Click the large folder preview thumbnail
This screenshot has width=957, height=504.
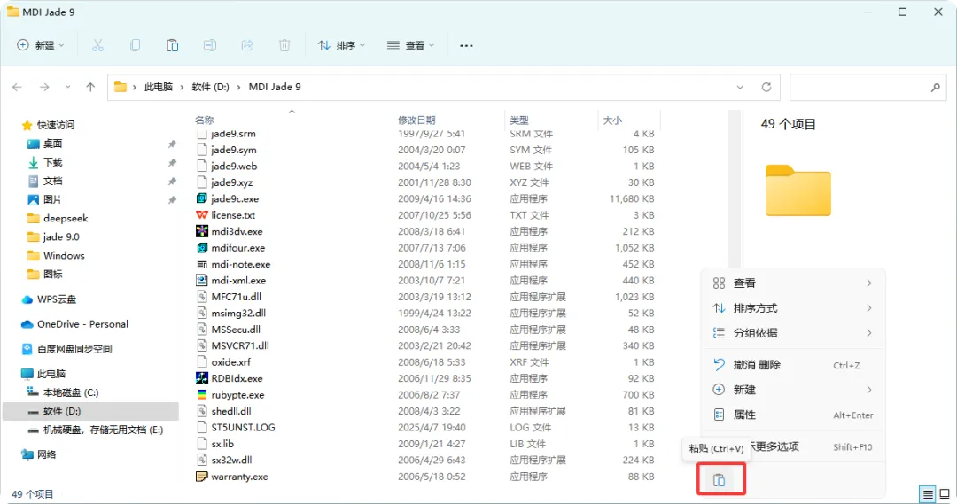[x=798, y=190]
